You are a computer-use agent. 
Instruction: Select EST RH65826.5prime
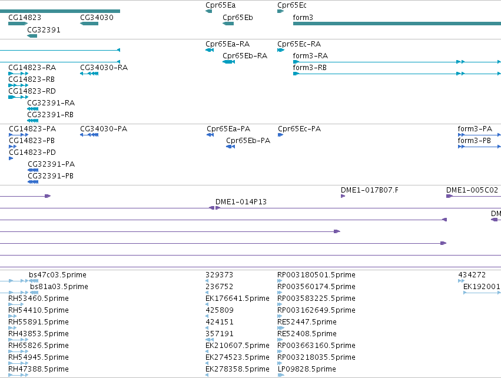(x=38, y=346)
